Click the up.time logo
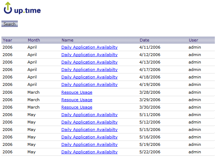Image resolution: width=217 pixels, height=159 pixels. tap(22, 8)
